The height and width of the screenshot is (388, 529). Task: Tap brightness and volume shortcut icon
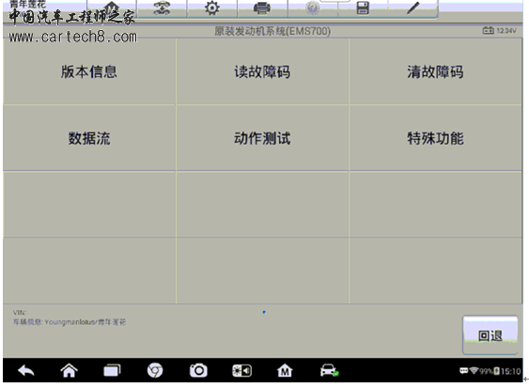click(241, 371)
